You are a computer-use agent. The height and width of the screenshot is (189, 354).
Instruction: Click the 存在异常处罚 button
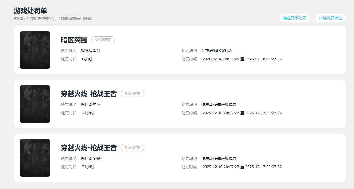click(295, 18)
